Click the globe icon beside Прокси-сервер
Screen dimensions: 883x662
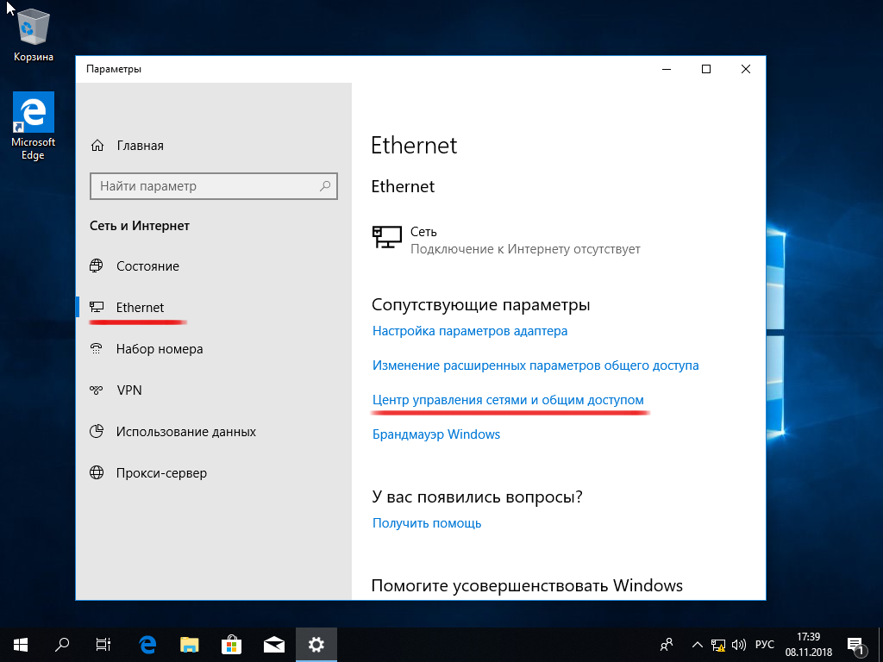point(97,473)
